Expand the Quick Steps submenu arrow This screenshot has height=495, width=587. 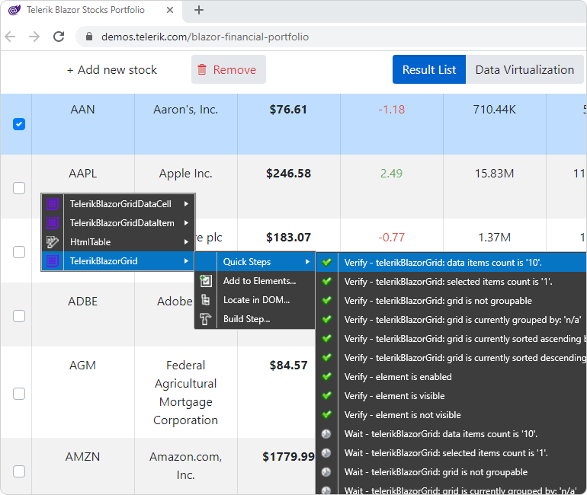tap(307, 262)
